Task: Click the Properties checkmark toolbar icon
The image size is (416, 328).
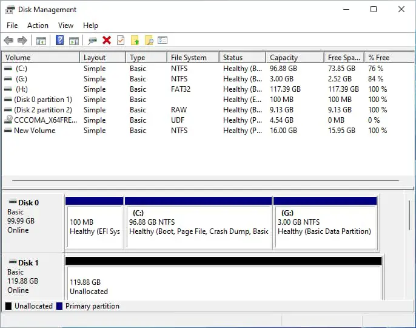Action: pyautogui.click(x=121, y=41)
